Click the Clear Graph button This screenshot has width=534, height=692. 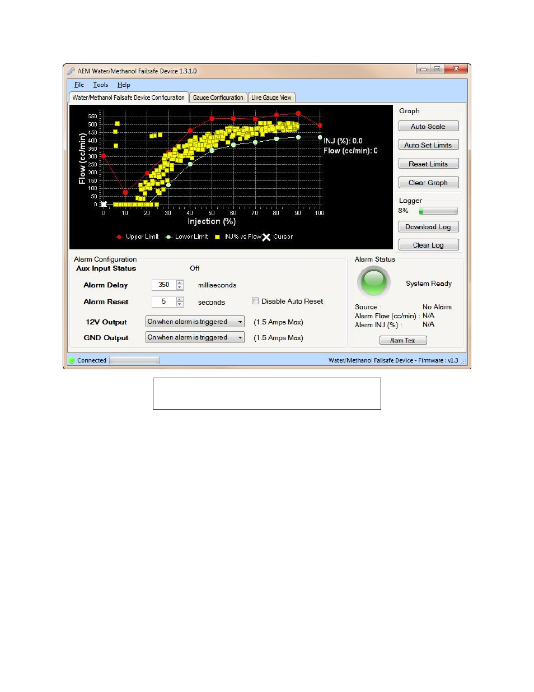click(x=428, y=183)
